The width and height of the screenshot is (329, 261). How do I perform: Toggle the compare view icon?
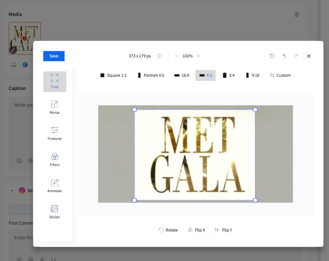coord(160,56)
